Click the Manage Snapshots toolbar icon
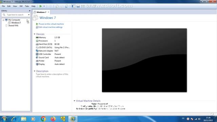 pos(66,6)
